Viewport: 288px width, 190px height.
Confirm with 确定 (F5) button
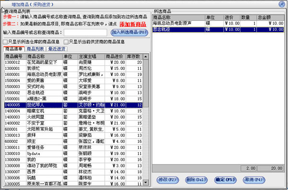pyautogui.click(x=225, y=180)
